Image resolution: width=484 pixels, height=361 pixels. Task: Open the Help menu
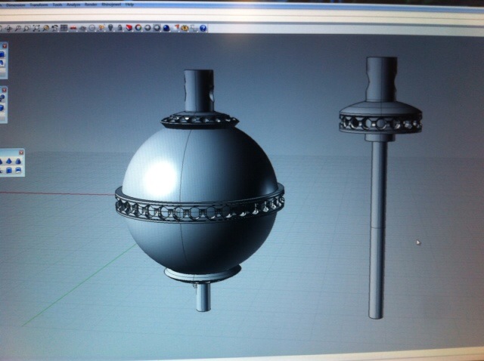coord(129,5)
